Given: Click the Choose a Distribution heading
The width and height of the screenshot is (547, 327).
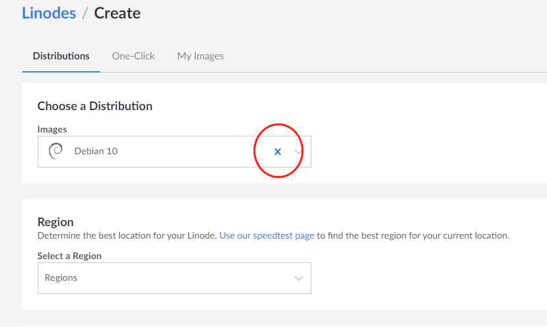Looking at the screenshot, I should 95,106.
